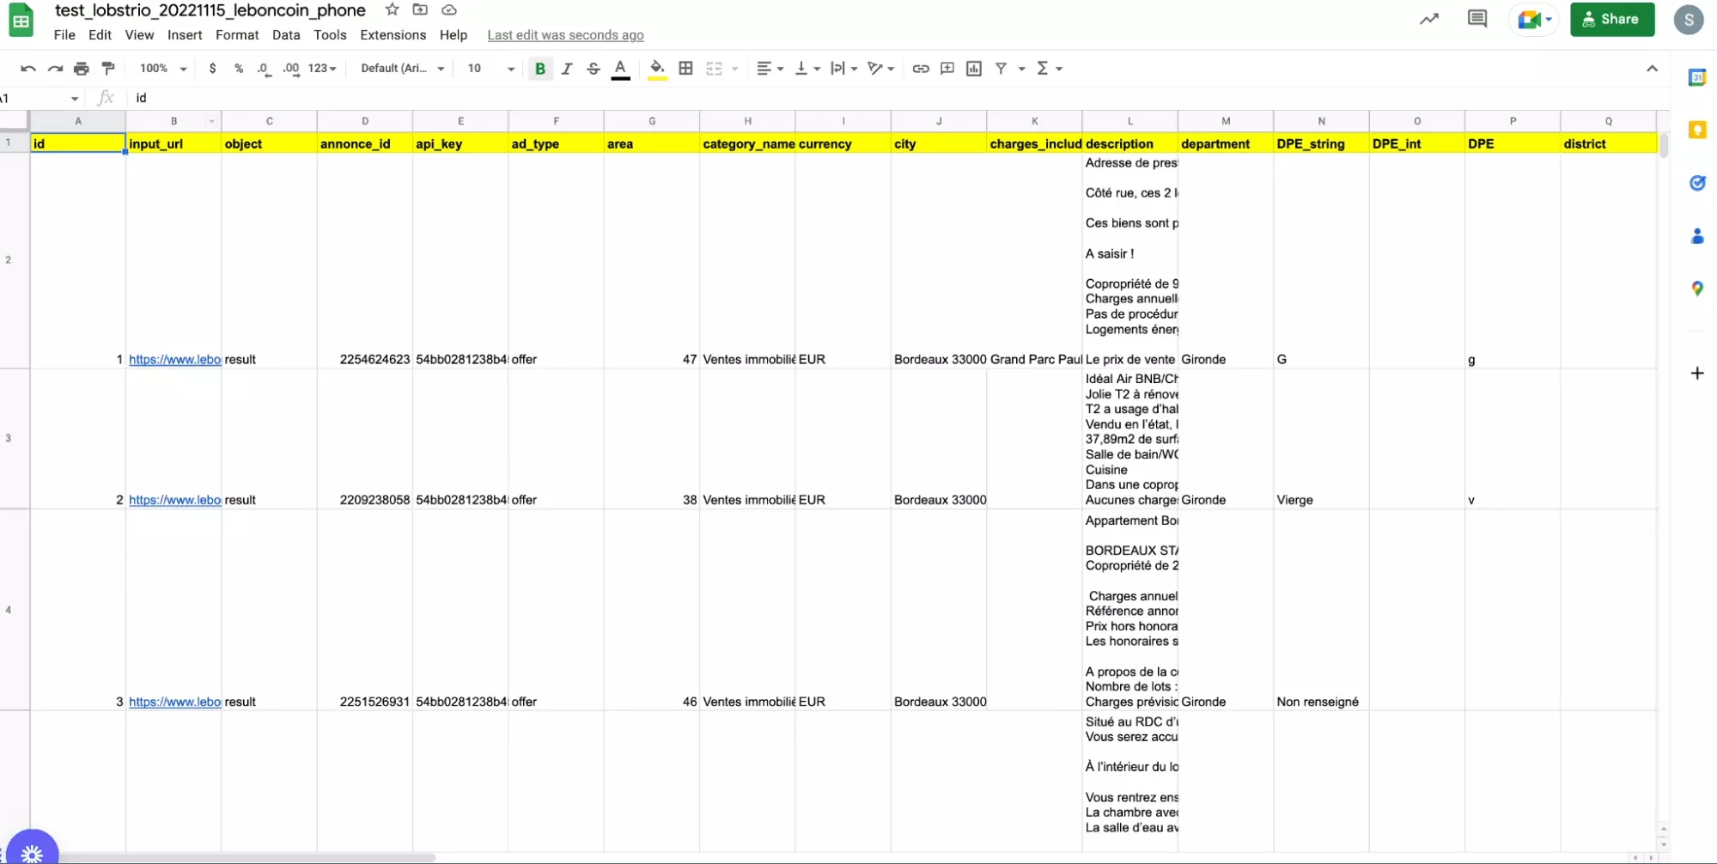Open the fill color picker
This screenshot has height=864, width=1717.
tap(657, 69)
